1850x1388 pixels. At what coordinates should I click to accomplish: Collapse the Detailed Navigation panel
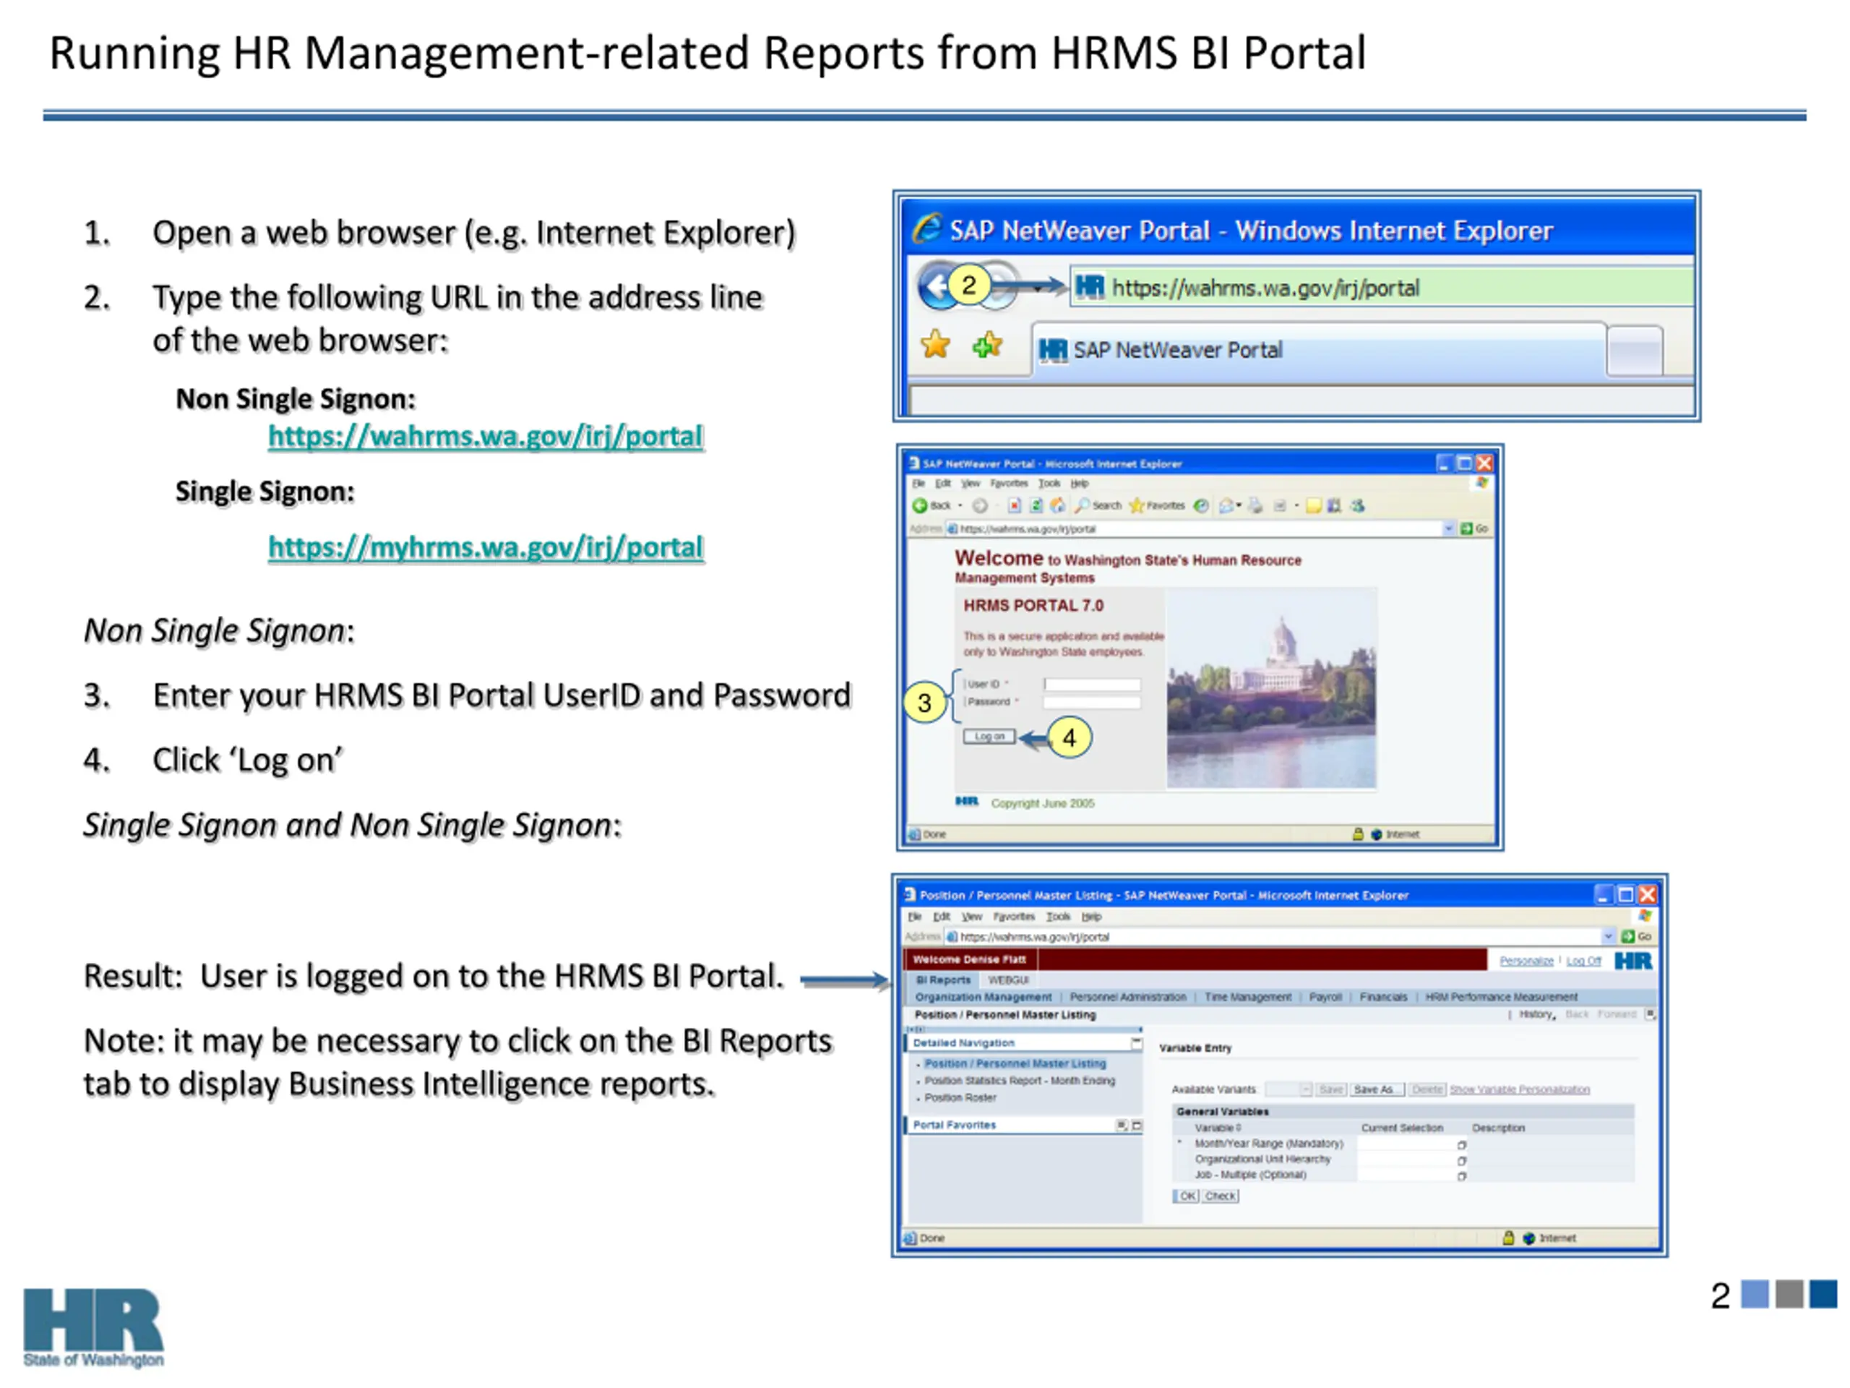[x=1137, y=1042]
